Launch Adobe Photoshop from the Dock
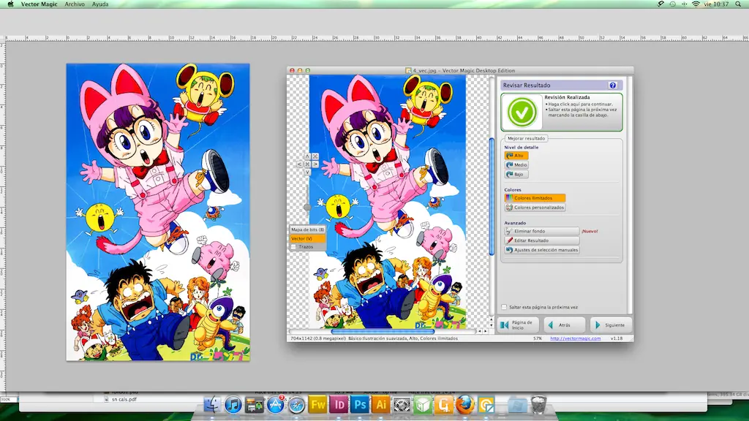Screen dimensions: 749x421 (360, 405)
